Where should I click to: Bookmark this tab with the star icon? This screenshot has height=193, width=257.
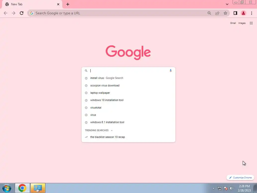pos(225,13)
